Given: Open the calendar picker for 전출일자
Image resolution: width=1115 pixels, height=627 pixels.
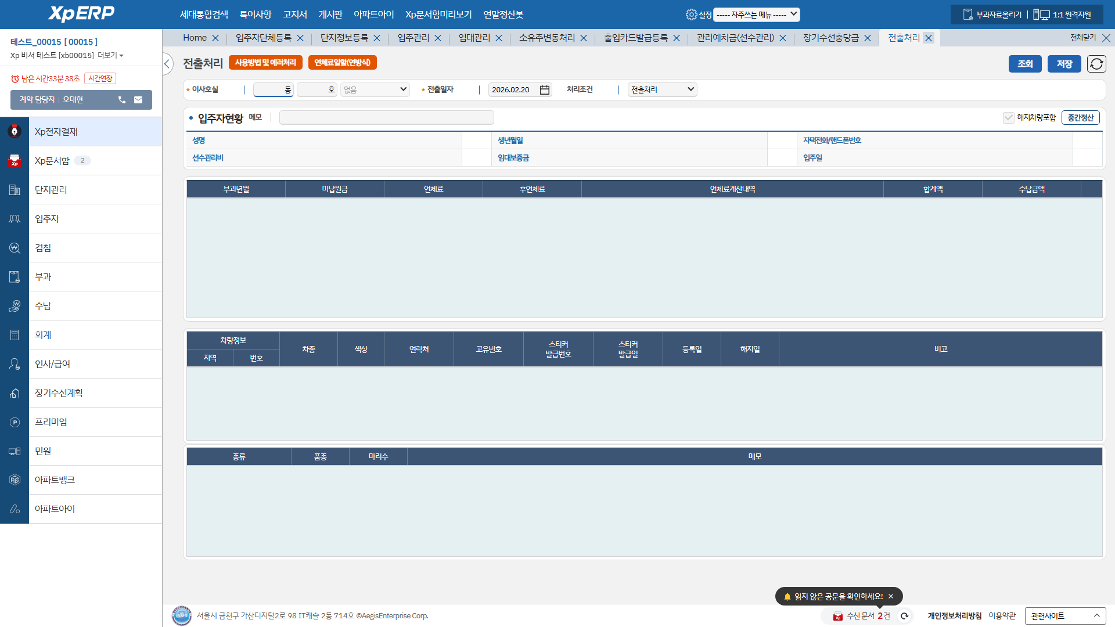Looking at the screenshot, I should (x=544, y=90).
